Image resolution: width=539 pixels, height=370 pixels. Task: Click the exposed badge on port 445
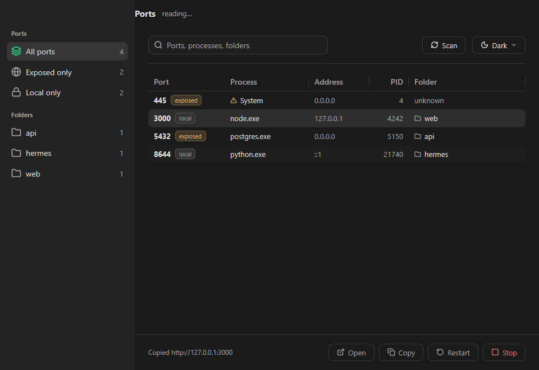pyautogui.click(x=186, y=100)
